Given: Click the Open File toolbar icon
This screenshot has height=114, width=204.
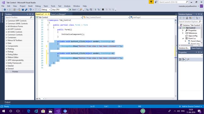Looking at the screenshot, I should 19,10.
